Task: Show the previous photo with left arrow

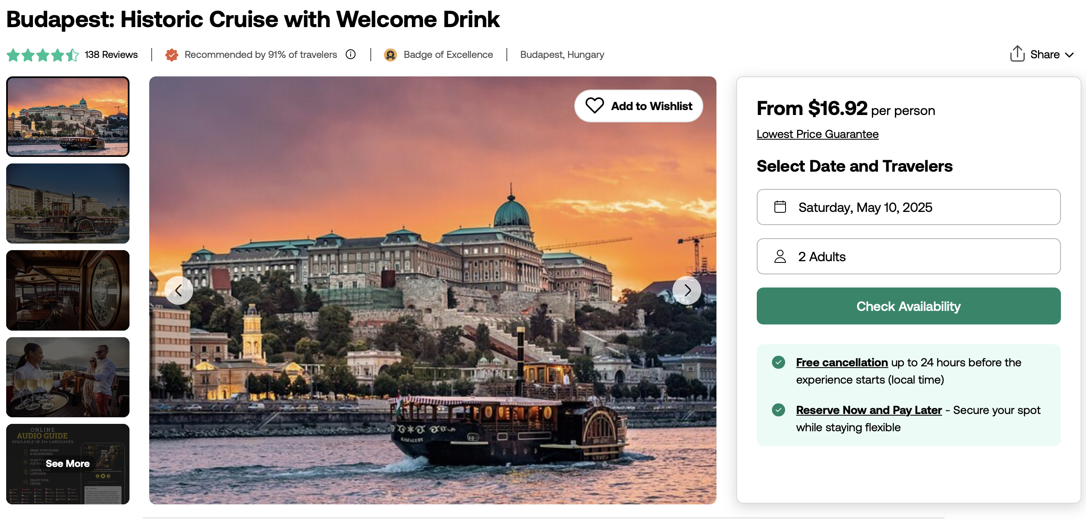Action: click(179, 290)
